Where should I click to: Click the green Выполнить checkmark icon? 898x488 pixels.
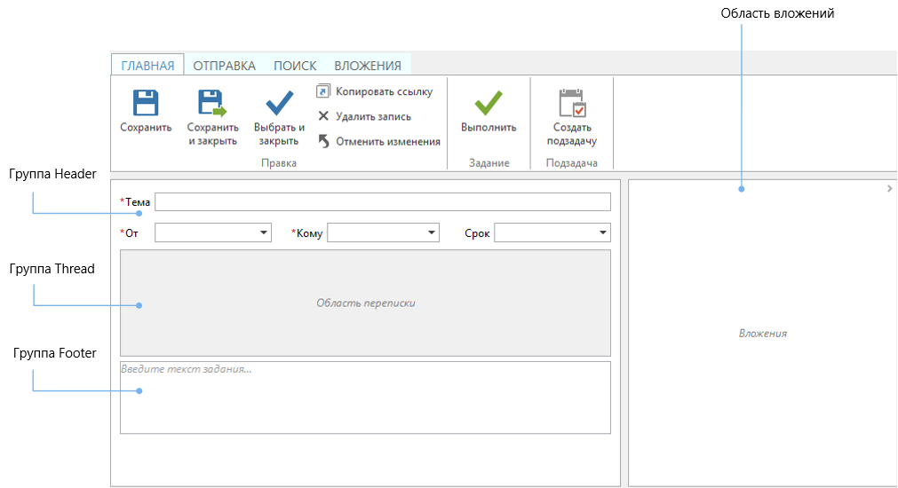point(488,103)
